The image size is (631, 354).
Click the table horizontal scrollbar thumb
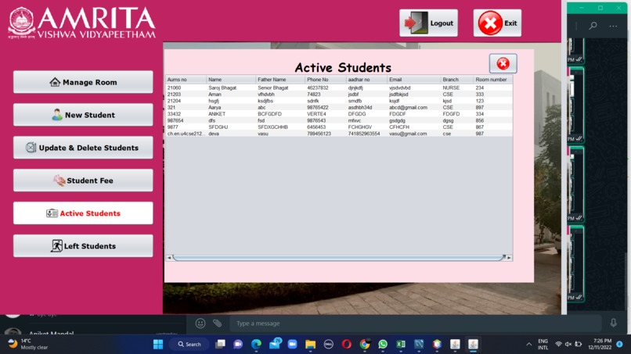tap(339, 258)
